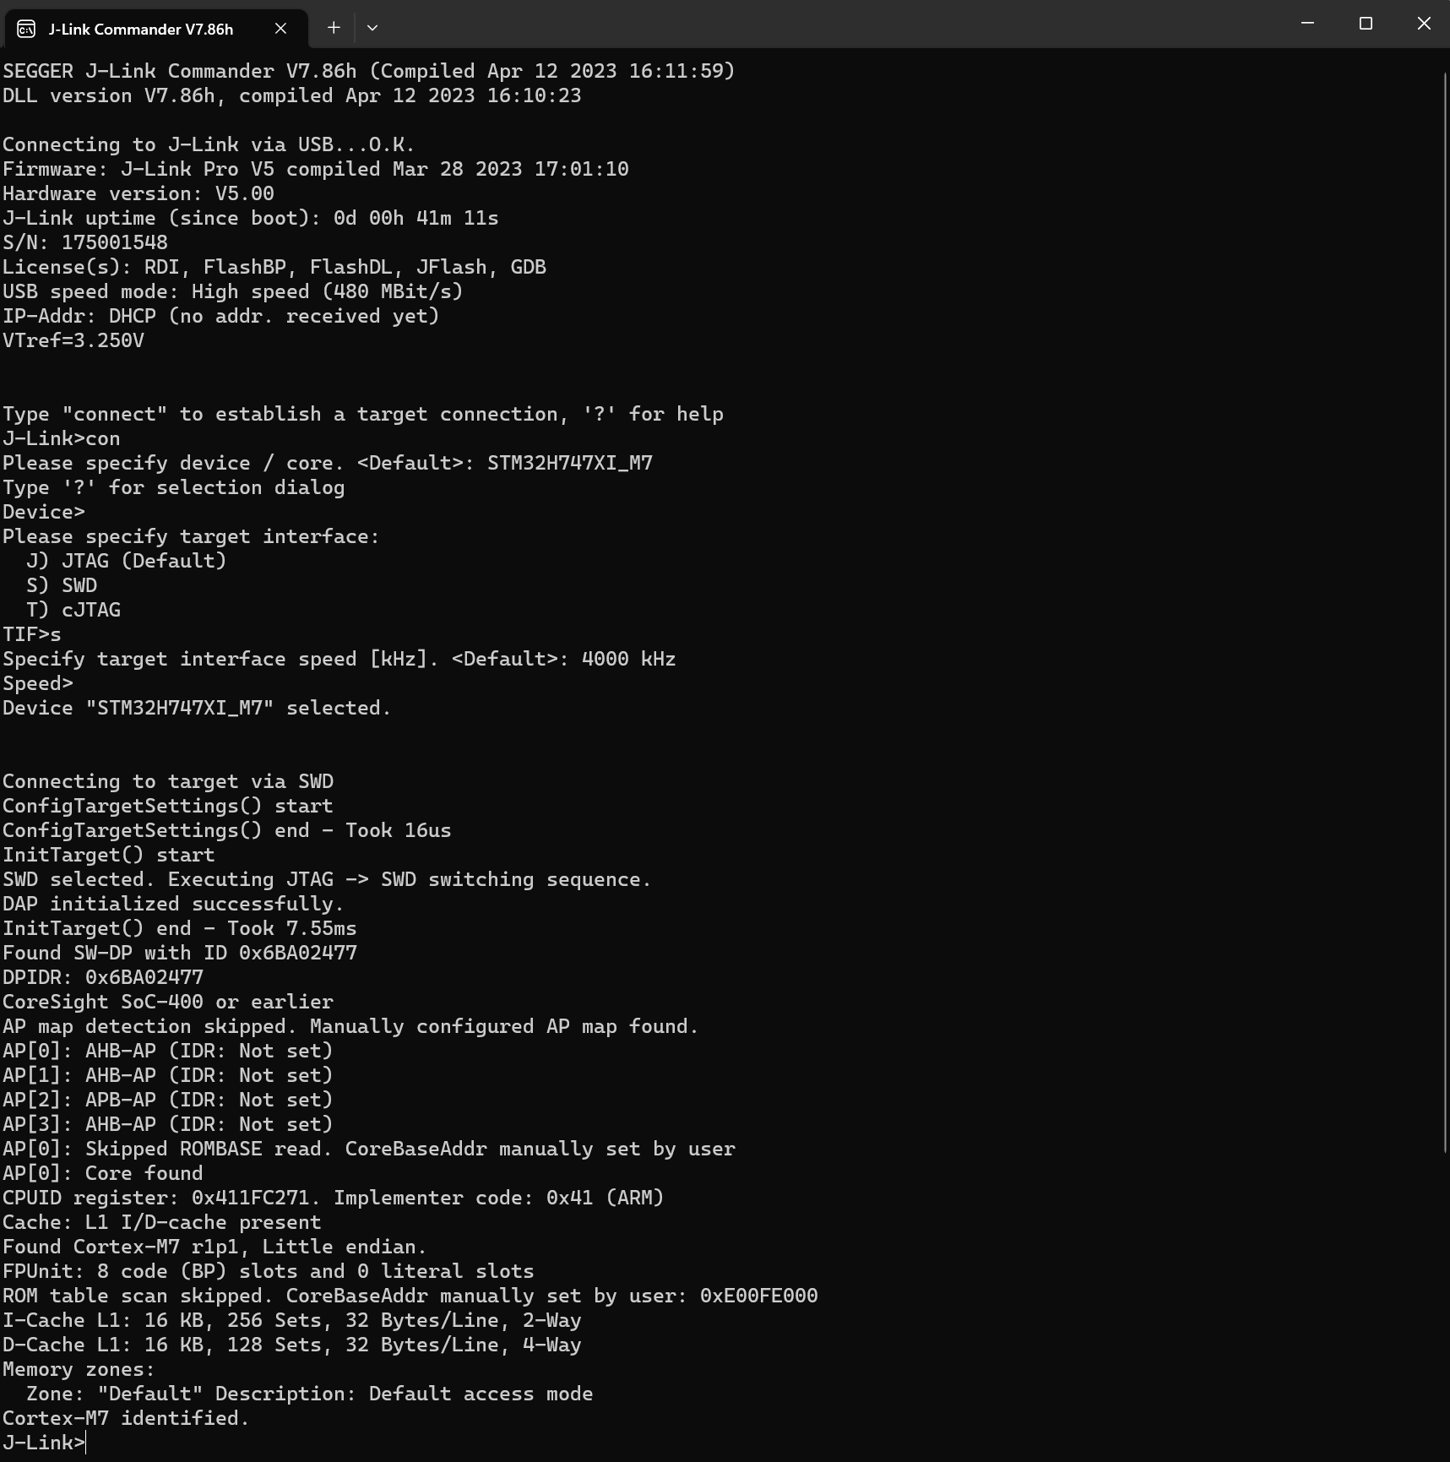
Task: Click the DPIDR: 0x6BA02477 line
Action: [x=103, y=977]
